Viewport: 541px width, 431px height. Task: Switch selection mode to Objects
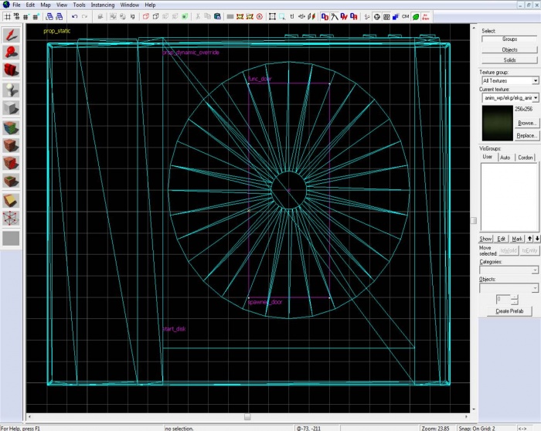[x=509, y=49]
